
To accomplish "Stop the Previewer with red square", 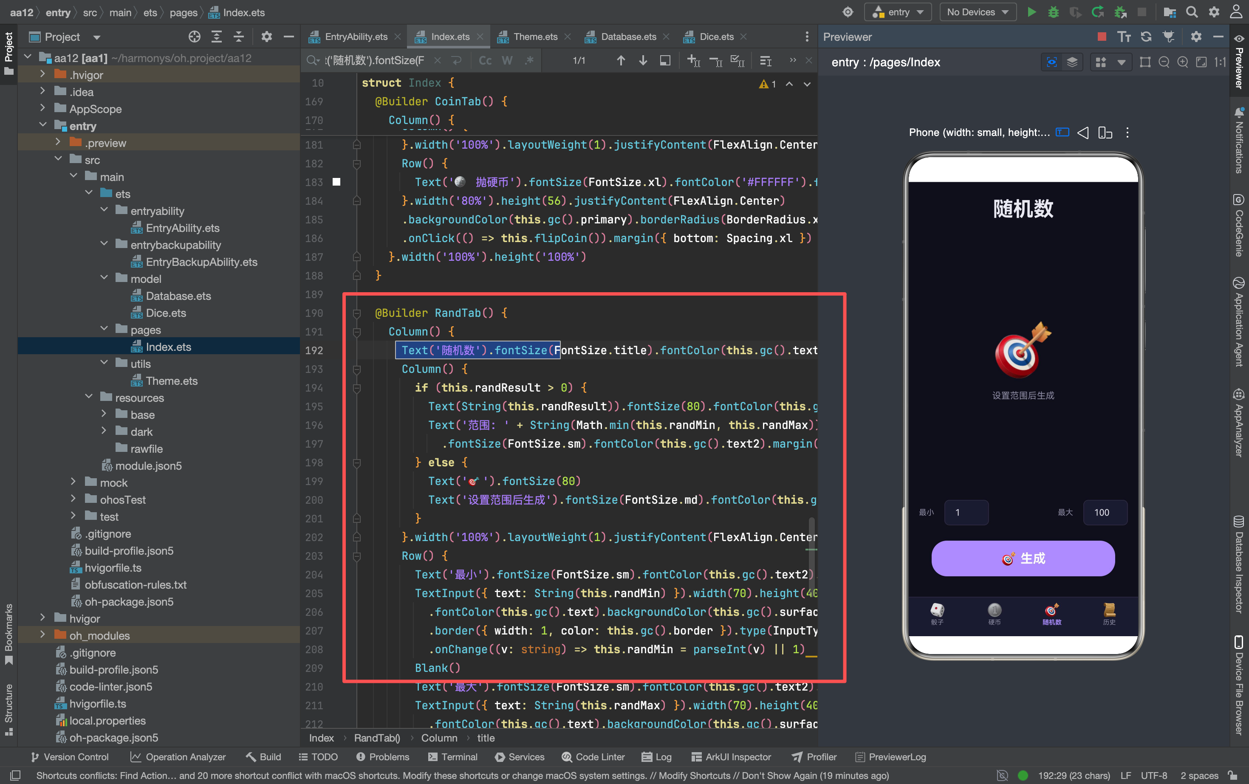I will click(x=1102, y=37).
